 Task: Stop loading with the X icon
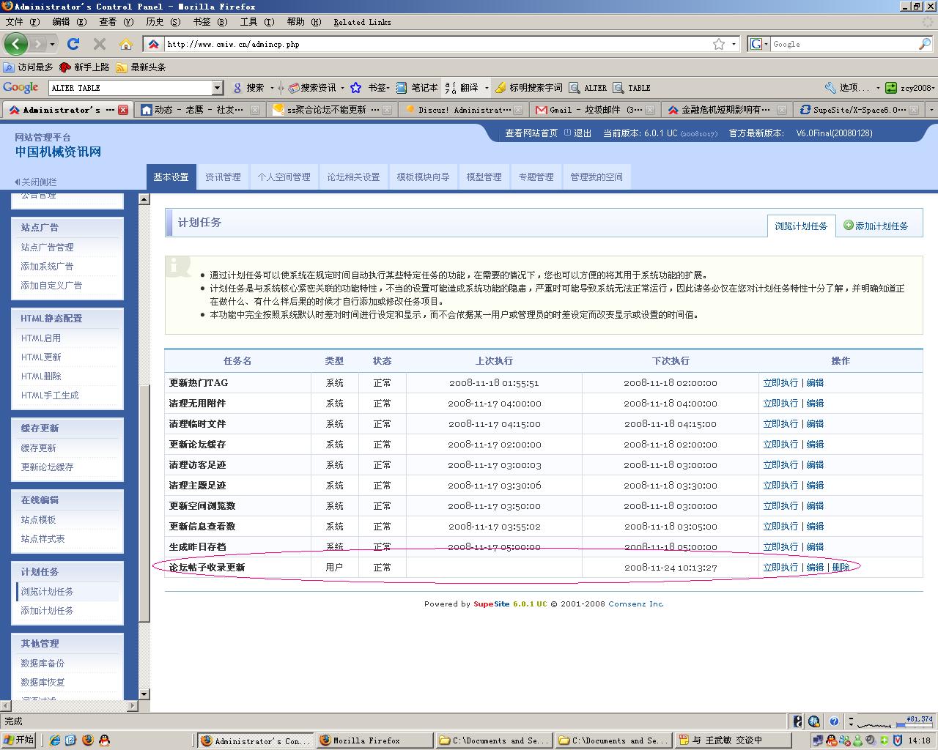(x=100, y=44)
